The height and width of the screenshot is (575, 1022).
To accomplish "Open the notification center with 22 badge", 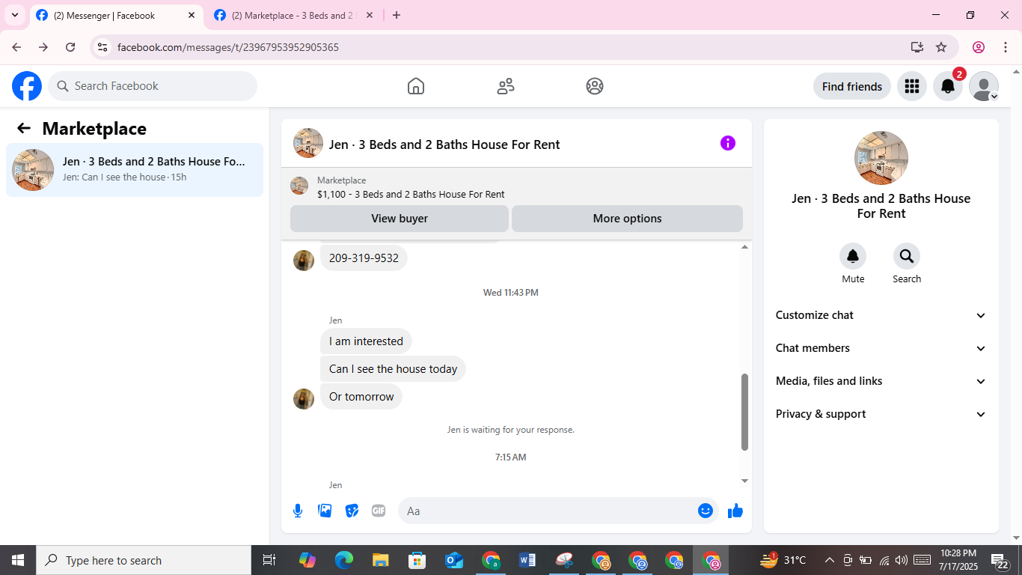I will click(x=1001, y=560).
